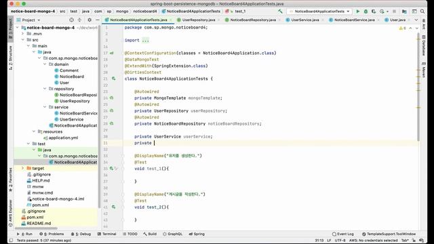Open the TODO tool window

tap(130, 234)
